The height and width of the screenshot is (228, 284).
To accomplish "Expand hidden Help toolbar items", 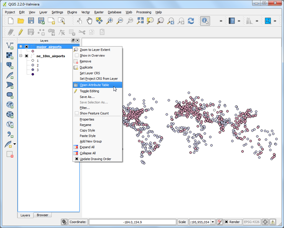I will coord(239,21).
